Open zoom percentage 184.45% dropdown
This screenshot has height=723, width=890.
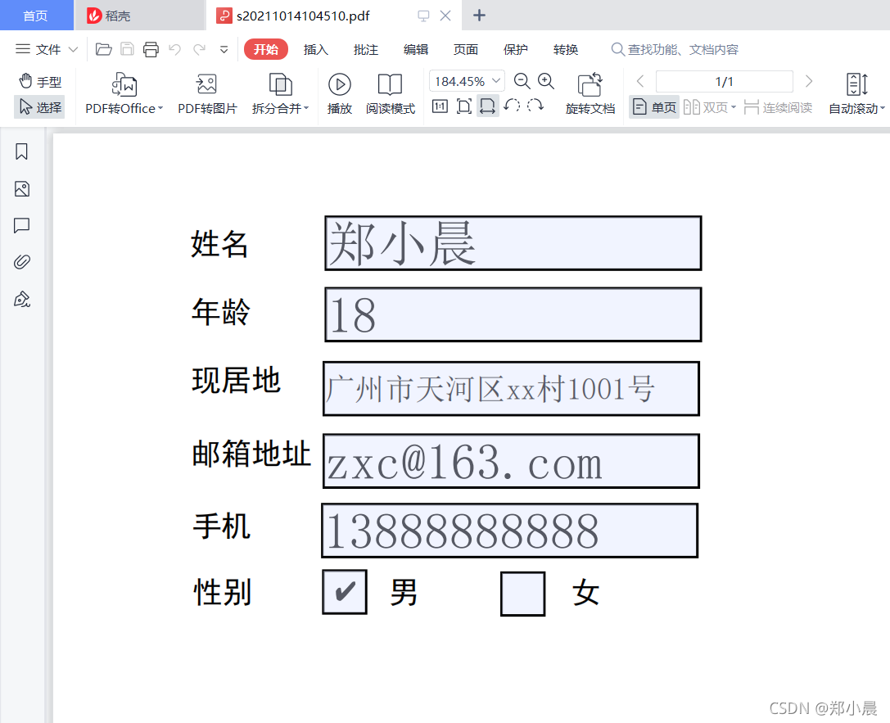coord(496,81)
